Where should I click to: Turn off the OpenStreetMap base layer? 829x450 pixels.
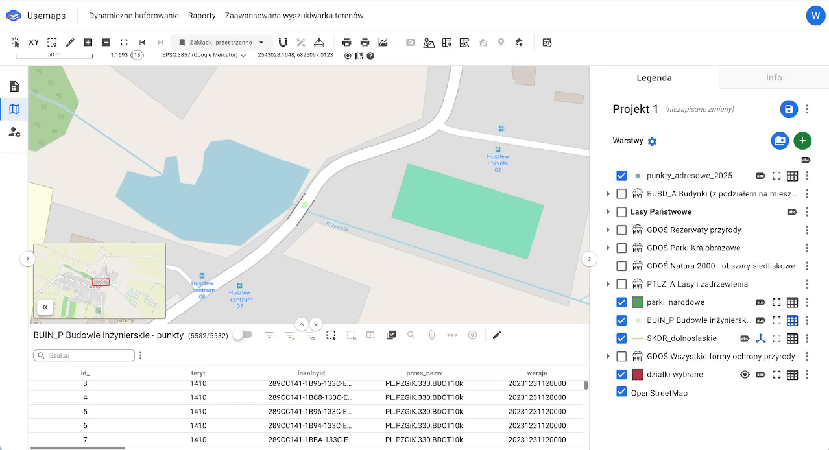621,392
